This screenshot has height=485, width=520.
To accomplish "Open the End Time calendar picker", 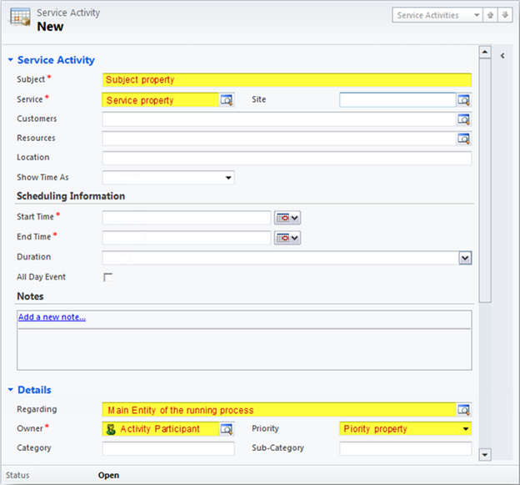I will [x=287, y=238].
